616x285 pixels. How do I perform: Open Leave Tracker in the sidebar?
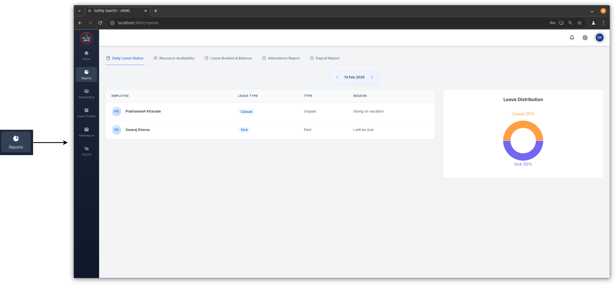pyautogui.click(x=86, y=113)
